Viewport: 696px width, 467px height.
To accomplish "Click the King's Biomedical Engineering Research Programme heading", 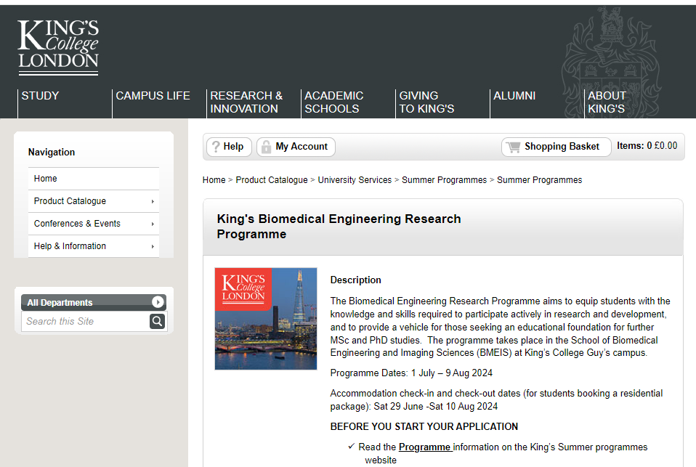I will coord(339,227).
